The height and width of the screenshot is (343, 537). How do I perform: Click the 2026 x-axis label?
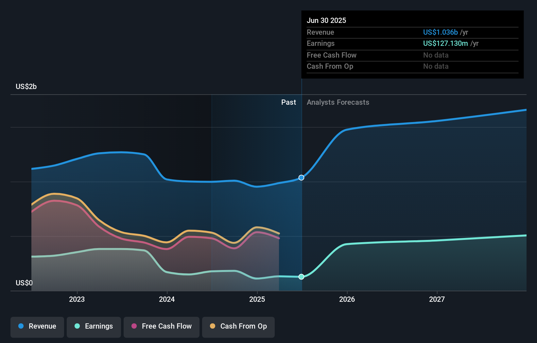pos(347,299)
